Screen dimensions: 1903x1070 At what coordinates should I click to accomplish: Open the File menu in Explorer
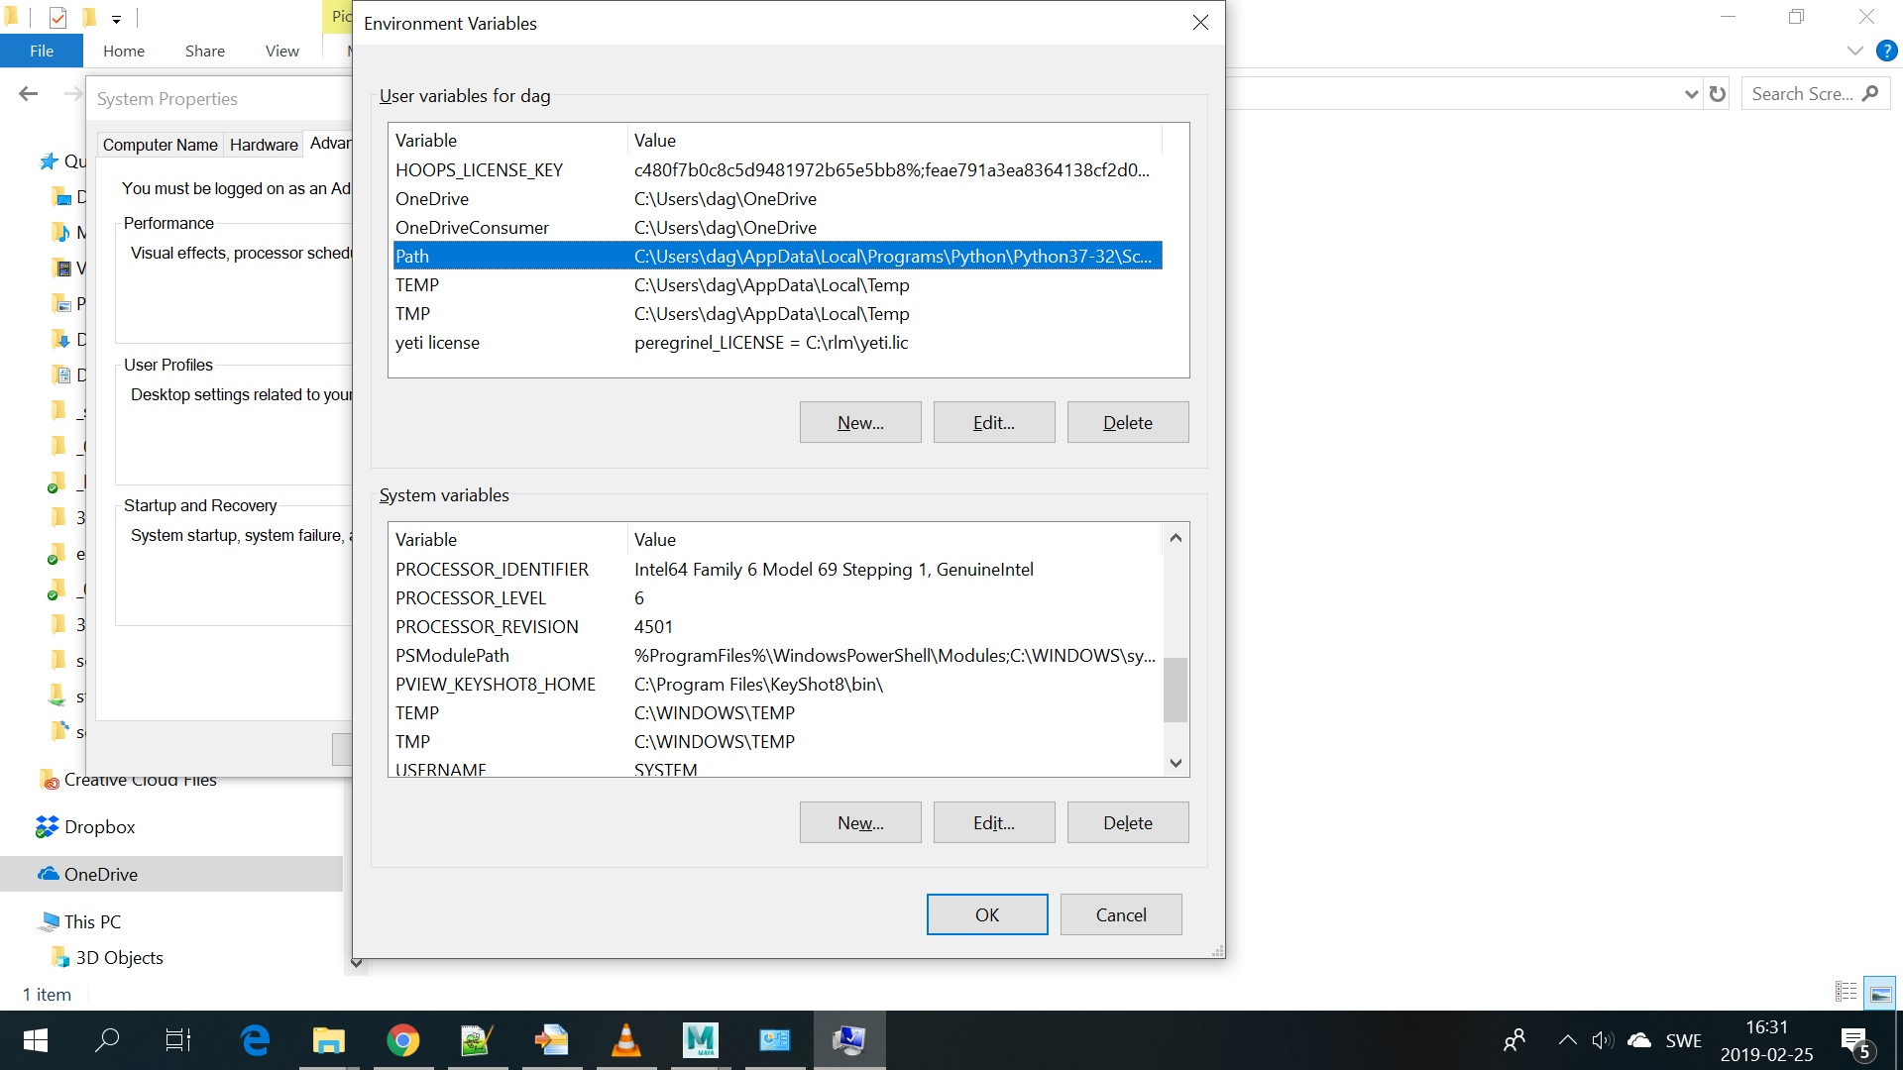42,51
